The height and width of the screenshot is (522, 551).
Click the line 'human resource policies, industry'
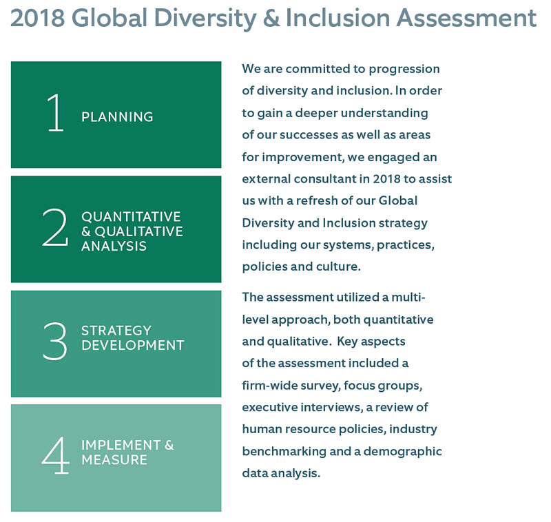[x=339, y=430]
